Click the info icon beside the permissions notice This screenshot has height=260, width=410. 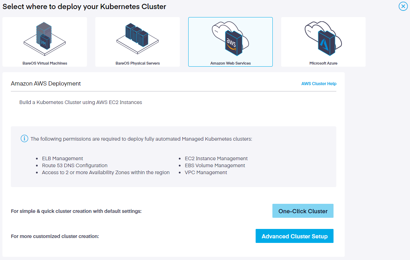tap(24, 139)
